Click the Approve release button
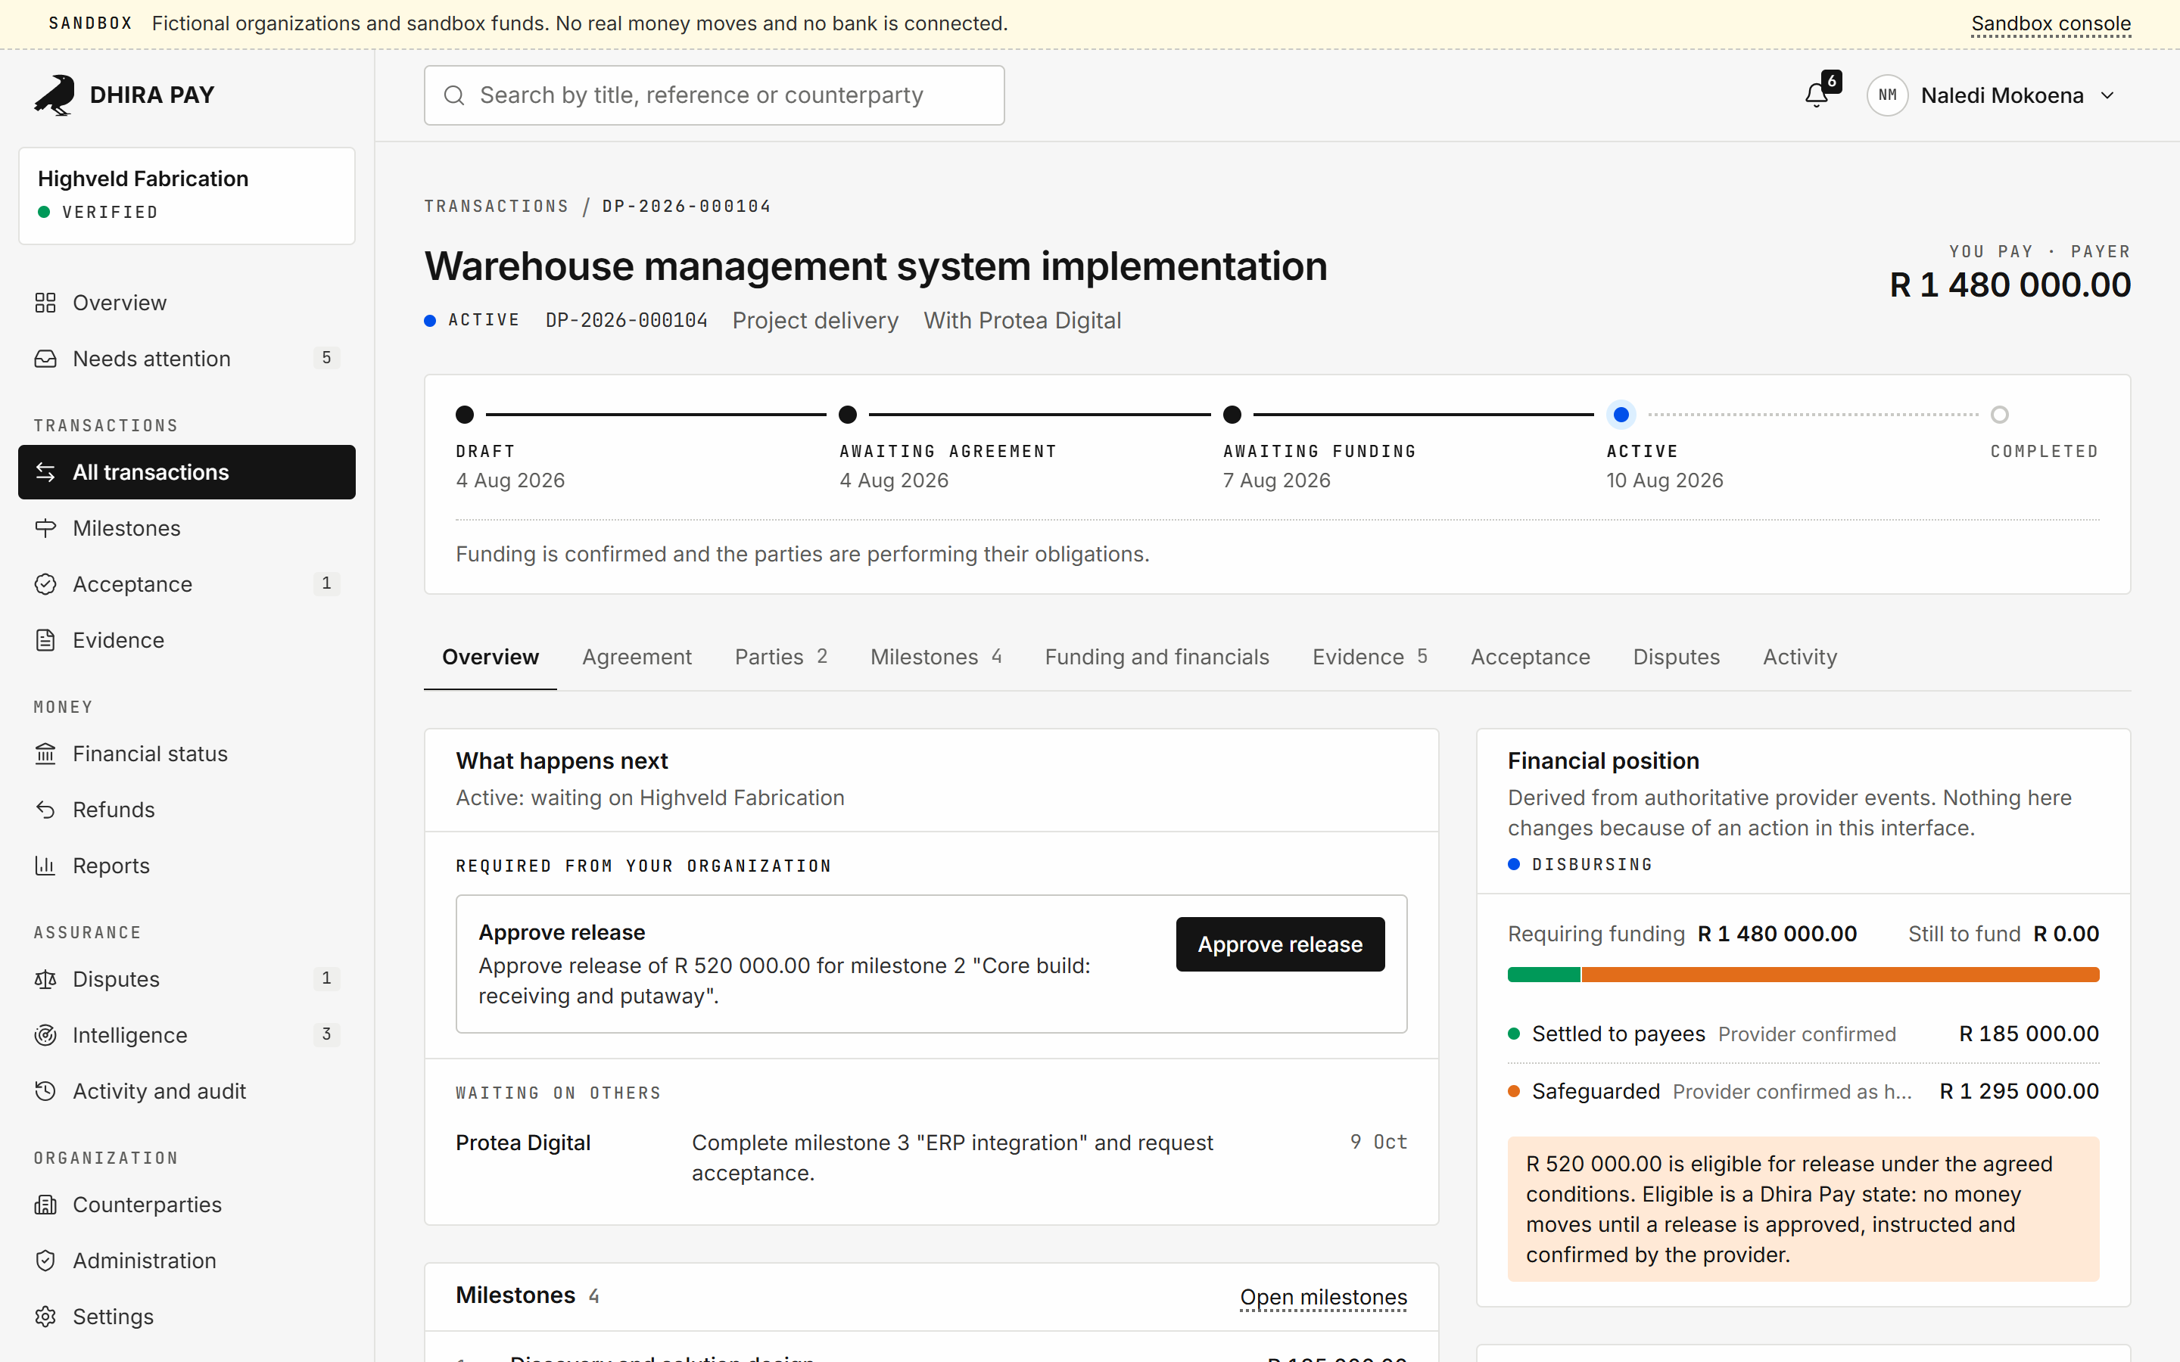Viewport: 2180px width, 1362px height. (x=1280, y=944)
